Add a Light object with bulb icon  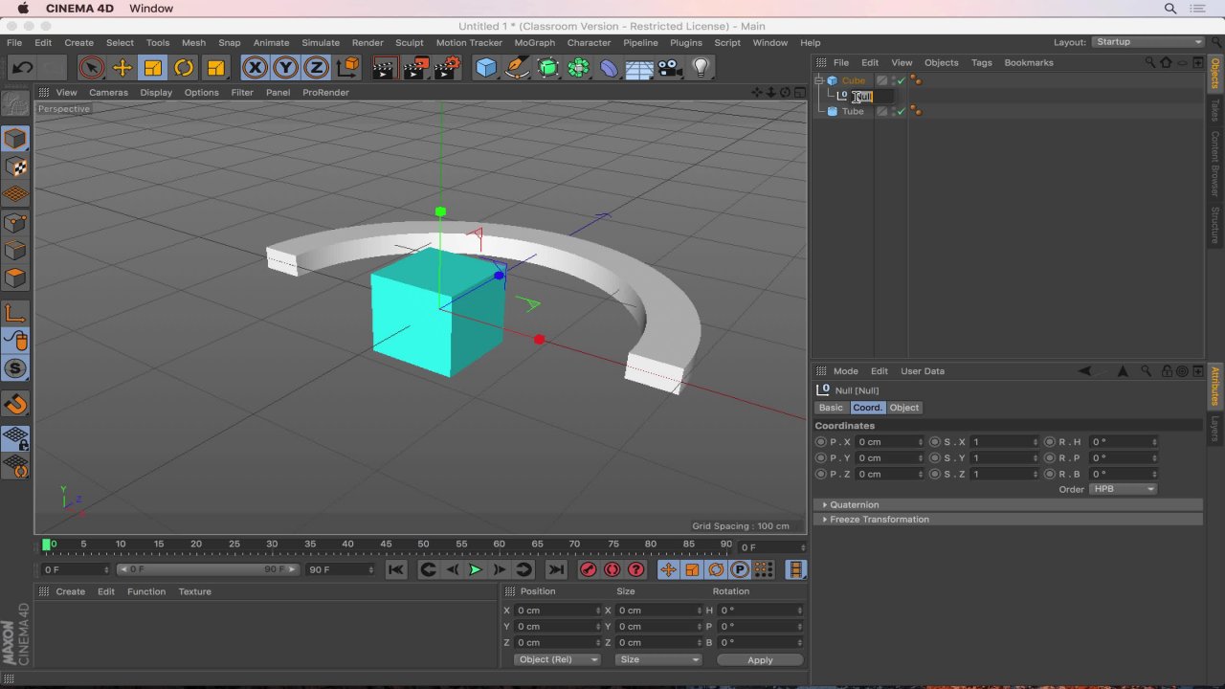coord(701,67)
